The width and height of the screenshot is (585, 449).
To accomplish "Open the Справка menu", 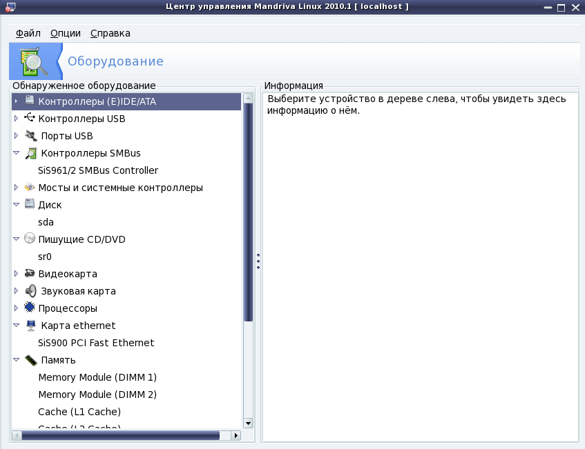I will click(x=110, y=33).
